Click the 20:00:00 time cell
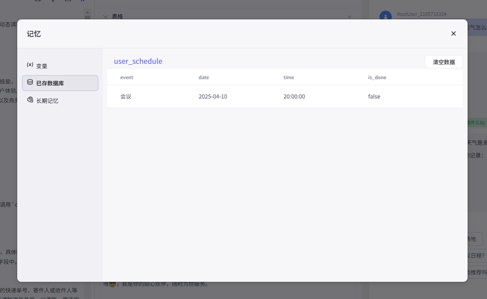Image resolution: width=487 pixels, height=299 pixels. pyautogui.click(x=294, y=96)
